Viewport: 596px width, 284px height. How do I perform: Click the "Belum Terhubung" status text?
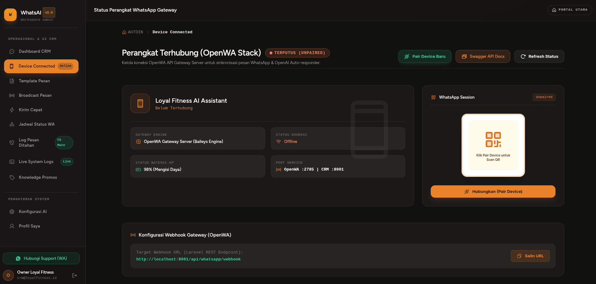[x=174, y=108]
